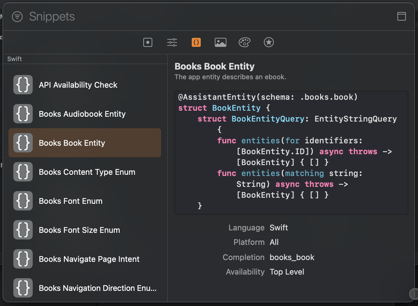Open the Books Navigate Page Intent snippet
The width and height of the screenshot is (418, 306).
[85, 259]
